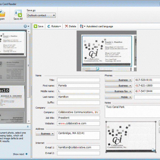Select Michelle K. Cerlenko card thumbnail
Viewport: 160px width, 160px height.
[x=12, y=97]
